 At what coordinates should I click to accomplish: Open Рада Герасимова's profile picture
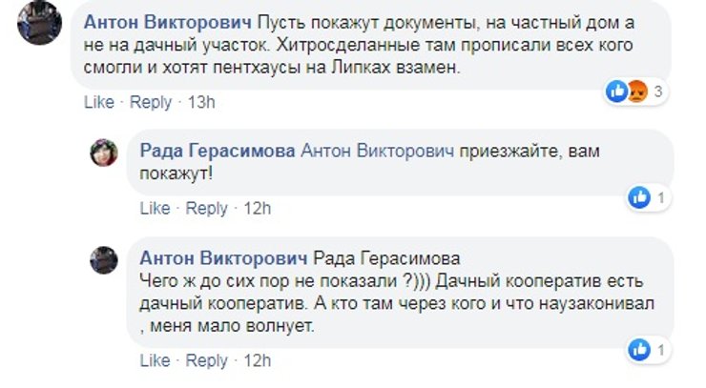[103, 152]
